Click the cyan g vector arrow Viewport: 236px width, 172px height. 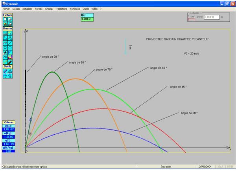click(125, 47)
